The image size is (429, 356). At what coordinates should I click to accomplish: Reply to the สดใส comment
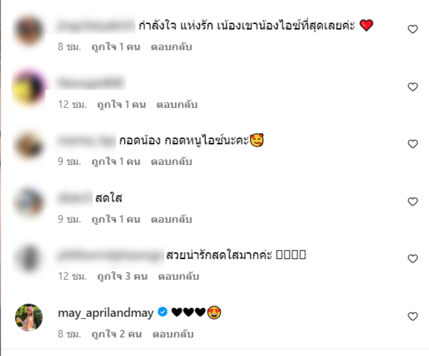click(172, 219)
